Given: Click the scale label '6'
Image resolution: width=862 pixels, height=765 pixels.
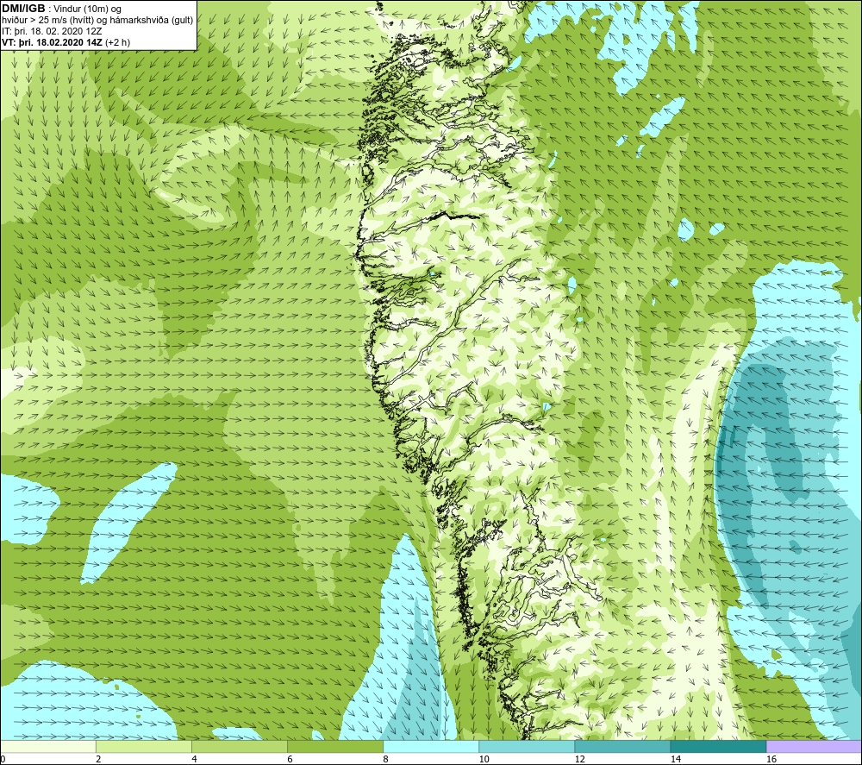Looking at the screenshot, I should tap(290, 760).
